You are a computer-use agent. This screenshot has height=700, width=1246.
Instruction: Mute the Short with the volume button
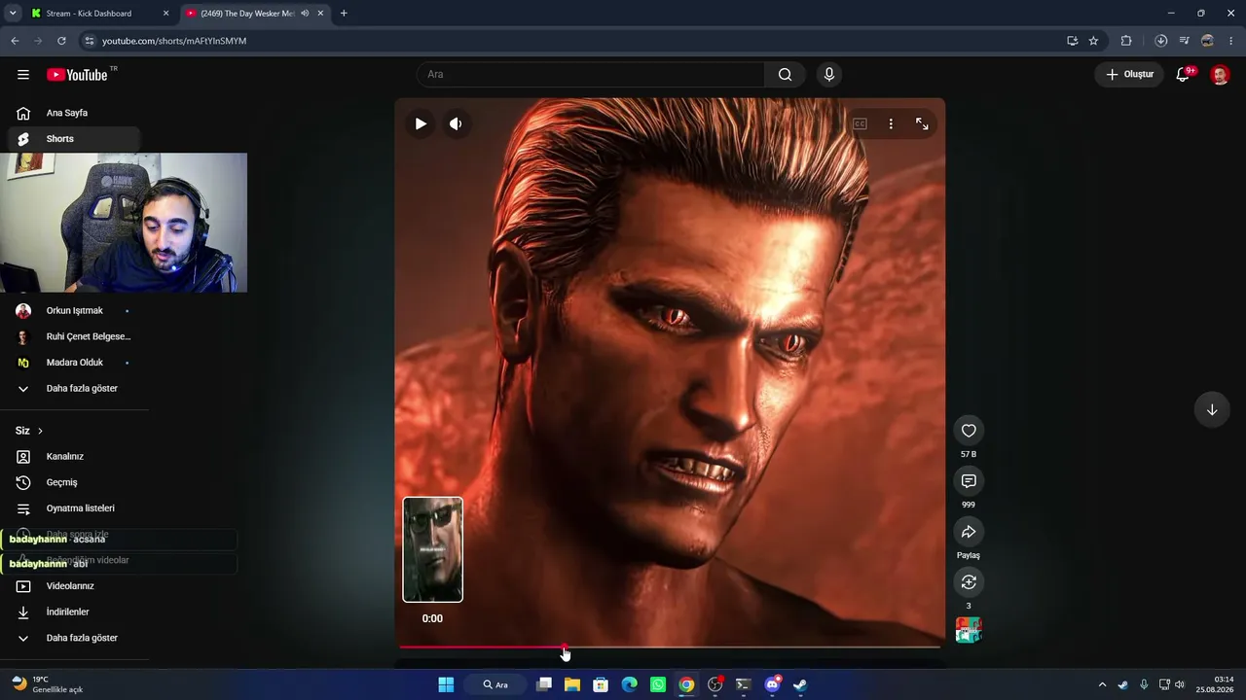coord(456,123)
